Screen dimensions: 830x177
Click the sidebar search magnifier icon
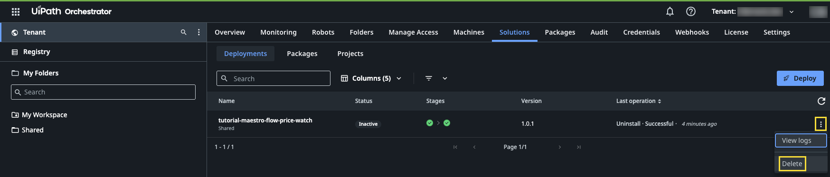tap(184, 32)
